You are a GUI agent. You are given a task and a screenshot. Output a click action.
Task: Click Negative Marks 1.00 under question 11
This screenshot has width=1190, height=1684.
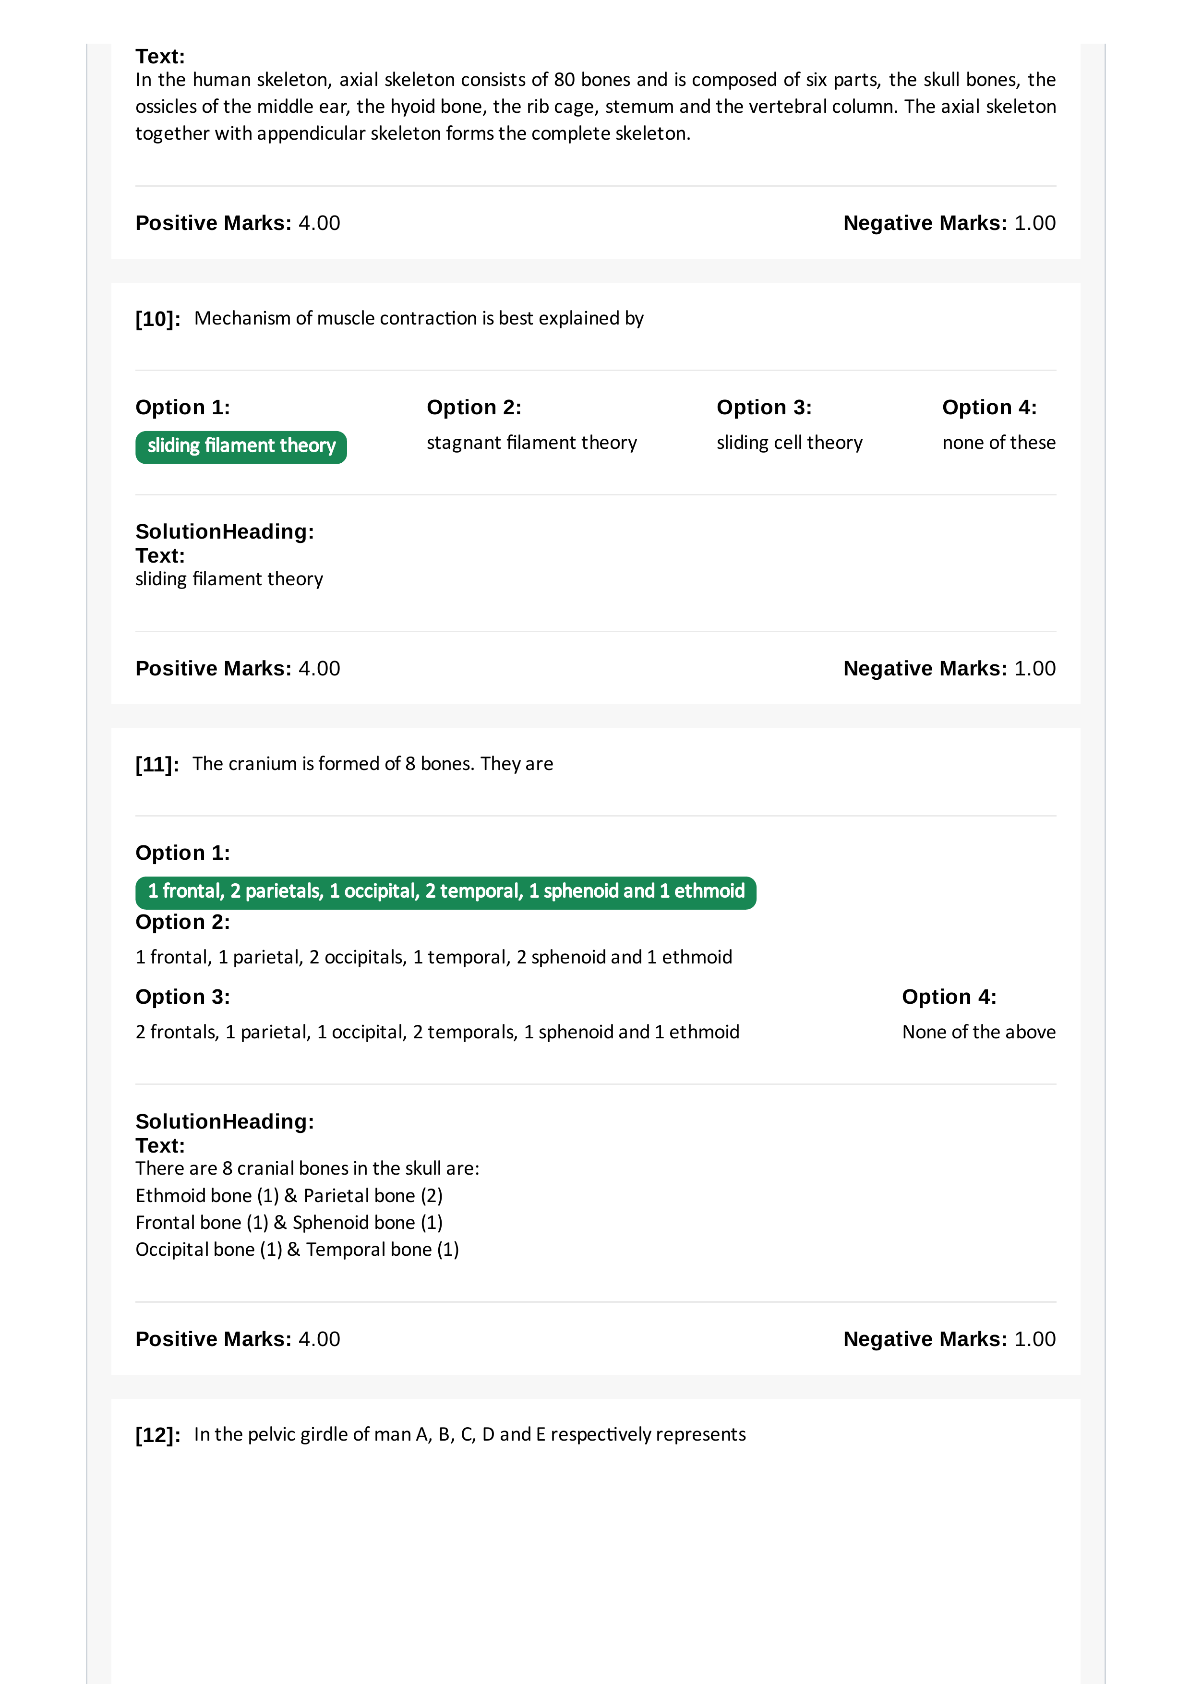coord(950,1338)
